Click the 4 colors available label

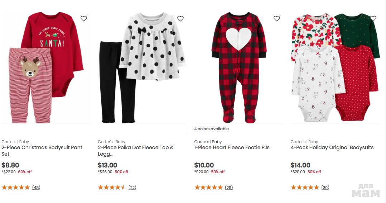[x=212, y=129]
